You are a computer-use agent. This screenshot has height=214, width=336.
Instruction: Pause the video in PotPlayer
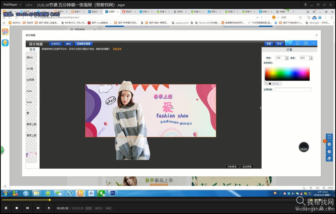(x=6, y=208)
